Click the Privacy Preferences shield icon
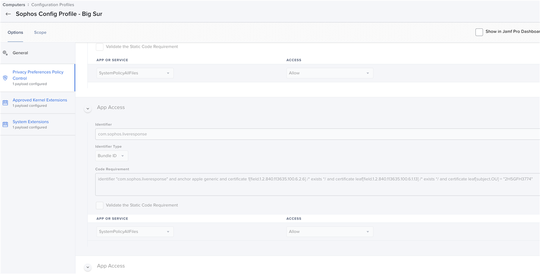Image resolution: width=540 pixels, height=274 pixels. (x=5, y=78)
